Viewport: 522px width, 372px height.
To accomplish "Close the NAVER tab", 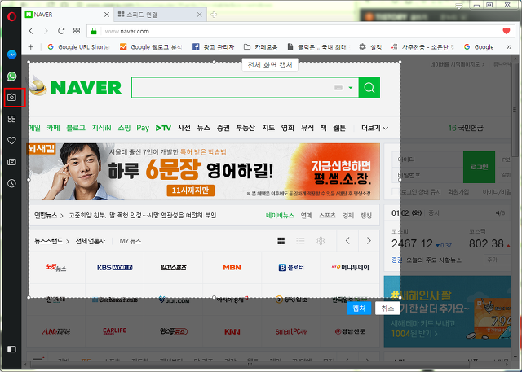I will point(107,15).
